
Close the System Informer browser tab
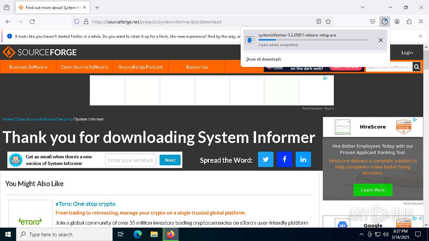pyautogui.click(x=84, y=7)
